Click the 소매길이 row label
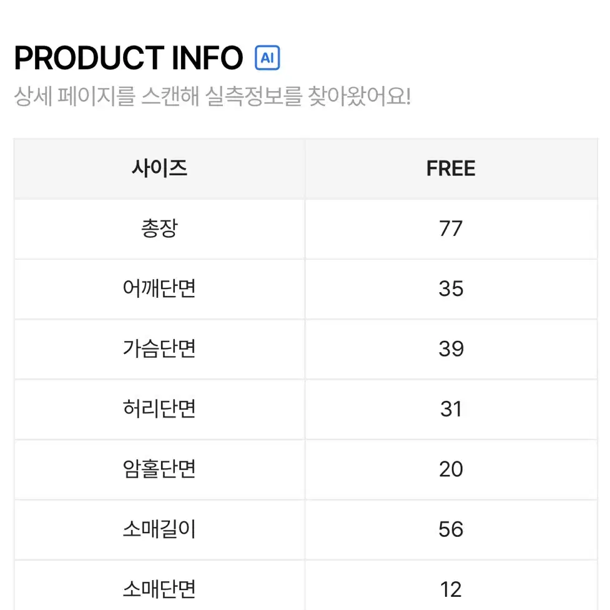 159,529
